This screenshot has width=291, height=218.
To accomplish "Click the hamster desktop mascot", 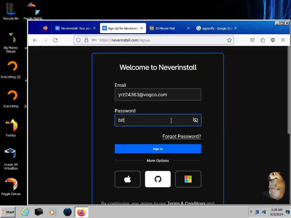I will tap(276, 186).
